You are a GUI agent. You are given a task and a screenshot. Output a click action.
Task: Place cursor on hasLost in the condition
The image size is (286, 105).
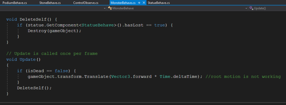tap(134, 25)
